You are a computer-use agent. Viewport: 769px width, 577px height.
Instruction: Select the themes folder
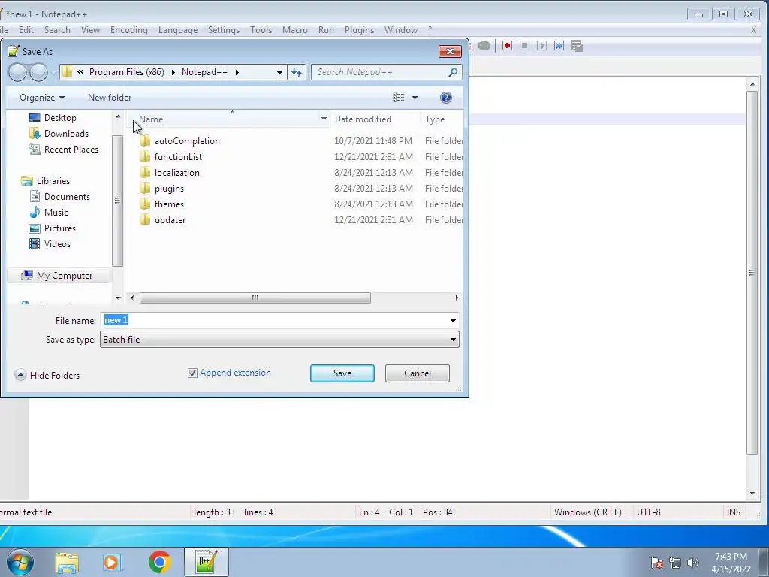point(169,204)
